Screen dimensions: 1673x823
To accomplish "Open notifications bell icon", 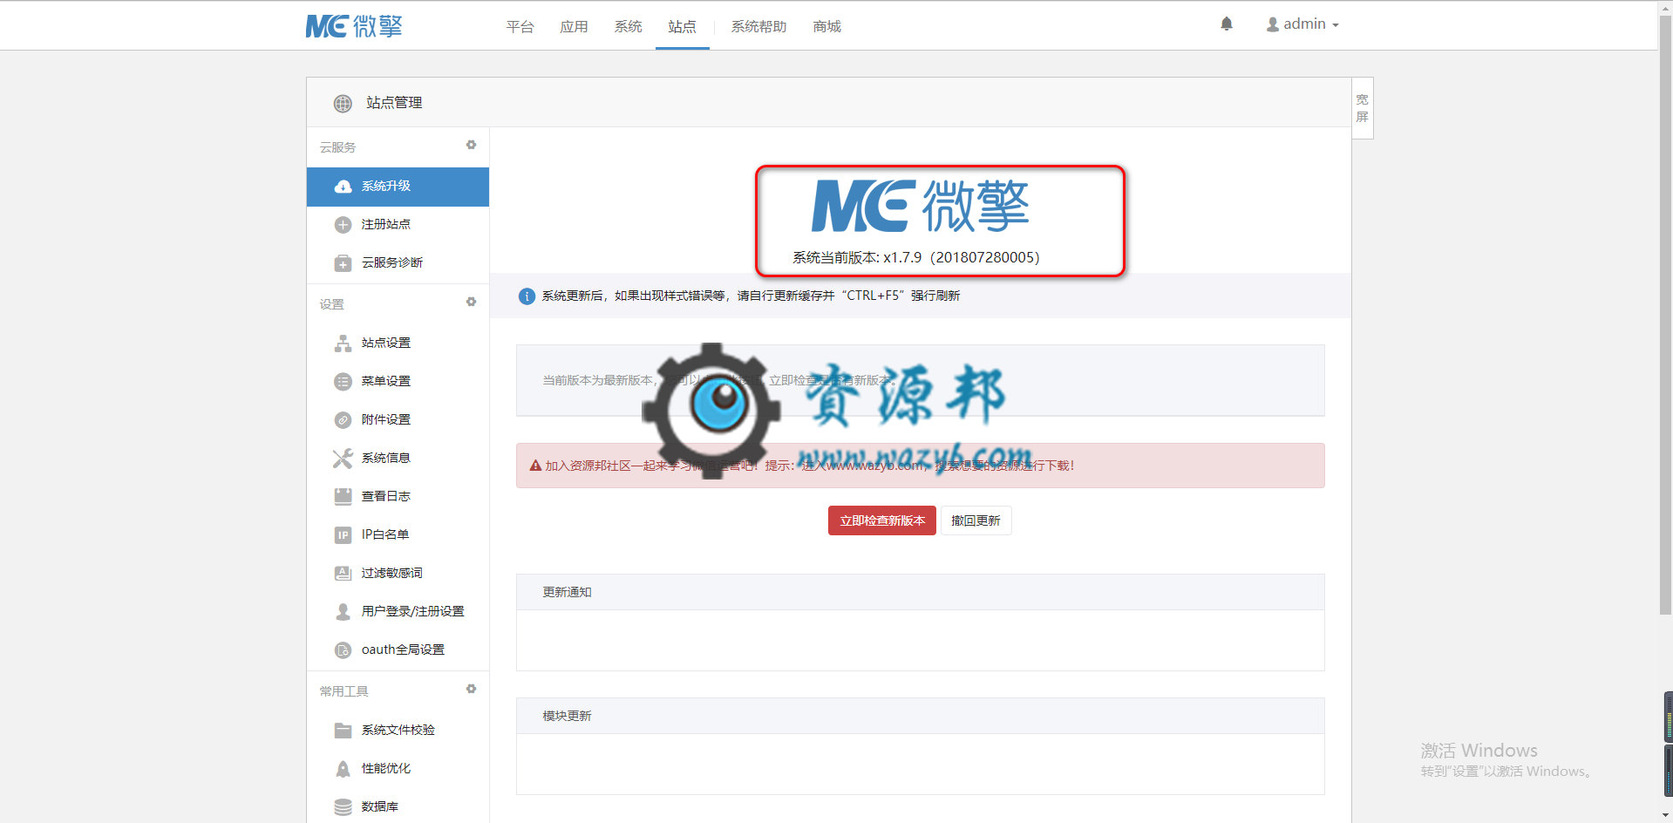I will pyautogui.click(x=1227, y=24).
